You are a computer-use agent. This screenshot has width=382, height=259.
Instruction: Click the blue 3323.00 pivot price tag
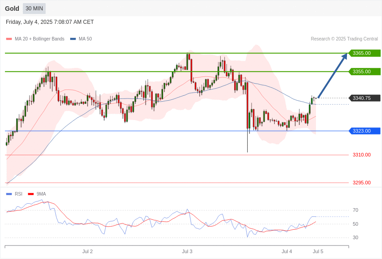click(x=364, y=131)
